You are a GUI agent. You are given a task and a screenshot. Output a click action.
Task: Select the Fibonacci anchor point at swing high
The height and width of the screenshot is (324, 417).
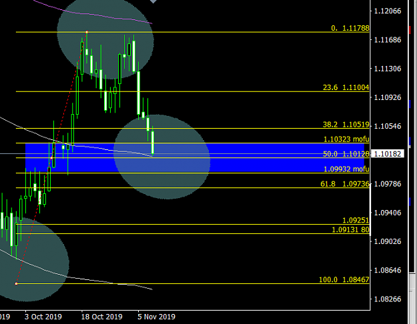point(87,32)
